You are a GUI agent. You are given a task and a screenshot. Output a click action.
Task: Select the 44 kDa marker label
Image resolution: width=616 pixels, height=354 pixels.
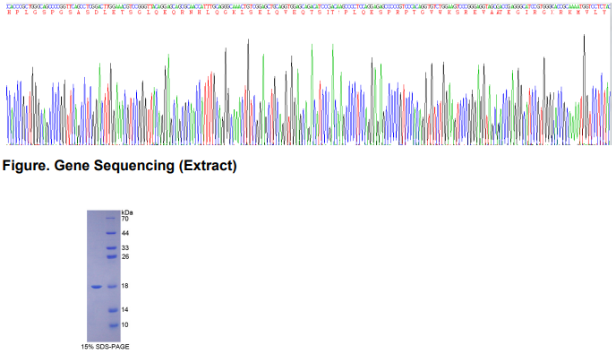tap(125, 233)
